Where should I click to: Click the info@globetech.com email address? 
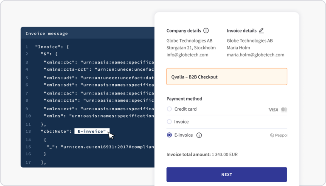coord(187,55)
